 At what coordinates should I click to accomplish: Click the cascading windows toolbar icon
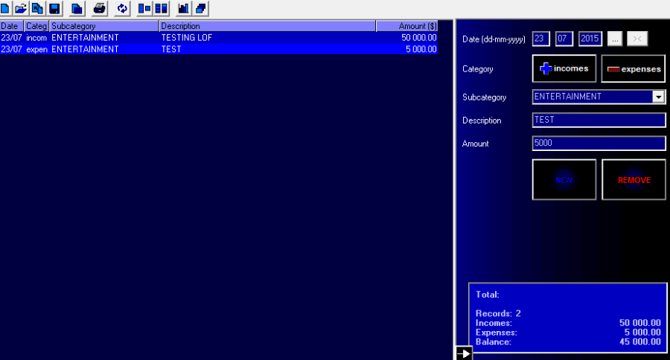(x=201, y=8)
